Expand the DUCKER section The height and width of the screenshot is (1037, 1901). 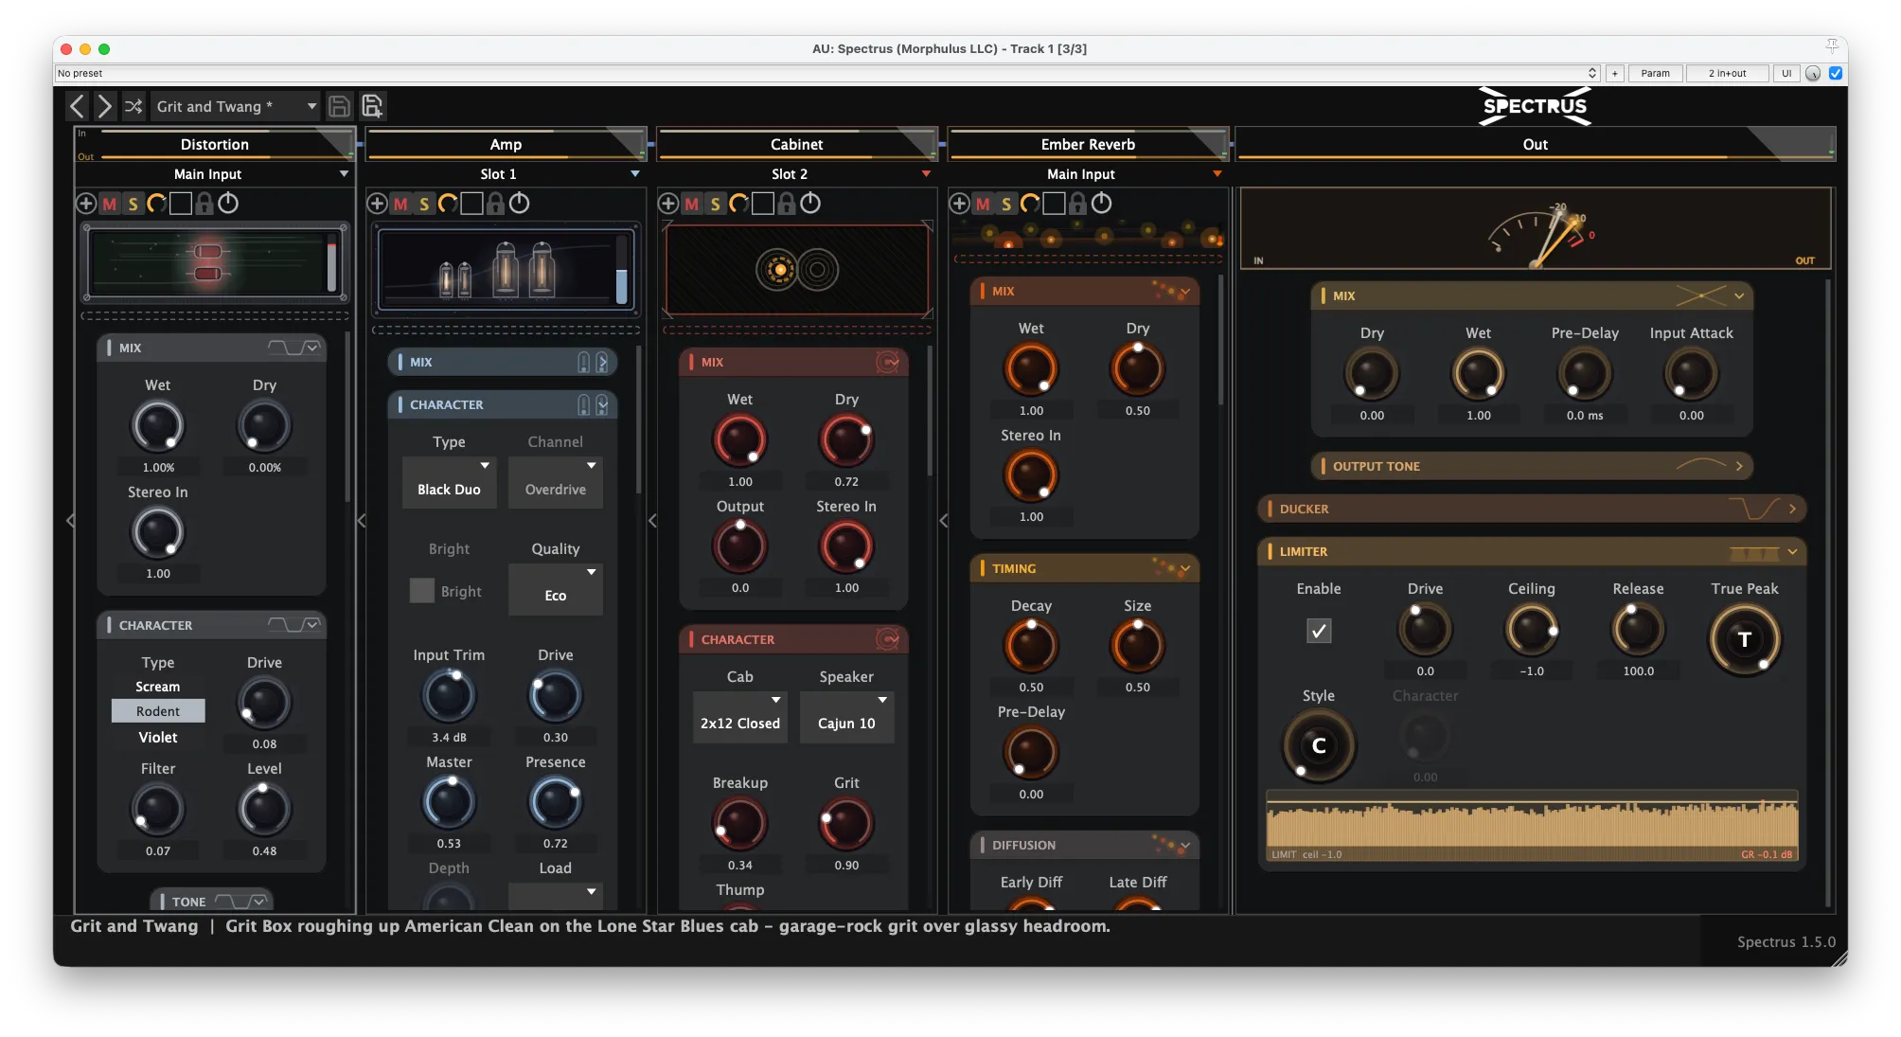[x=1531, y=509]
